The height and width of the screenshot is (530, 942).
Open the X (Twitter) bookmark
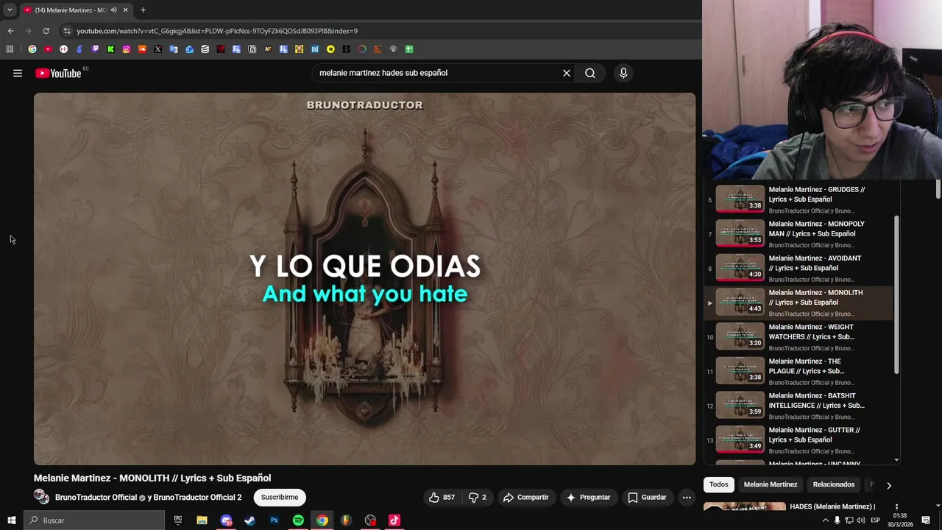coord(157,49)
